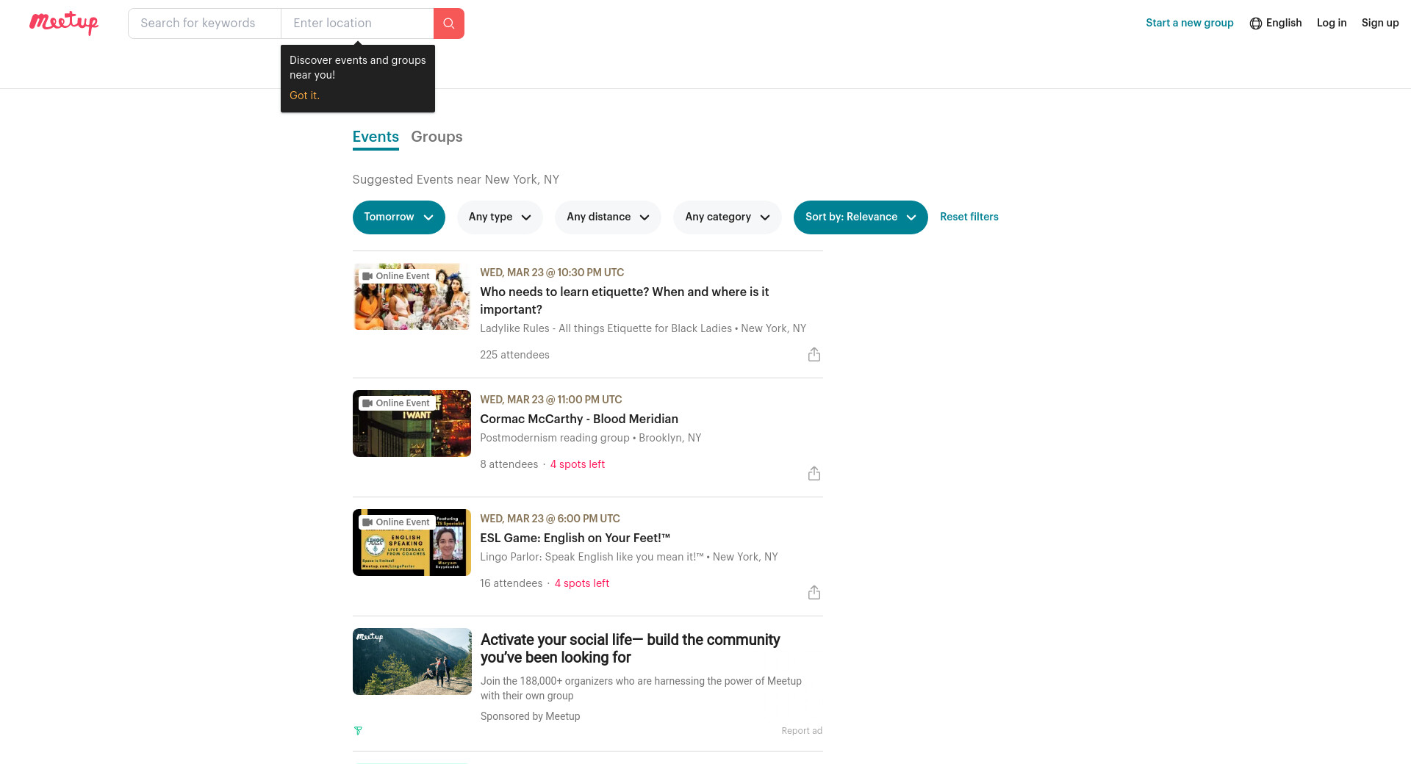1411x764 pixels.
Task: Click 'WED, MAR 23 @ 10:30 PM UTC' date
Action: click(552, 273)
